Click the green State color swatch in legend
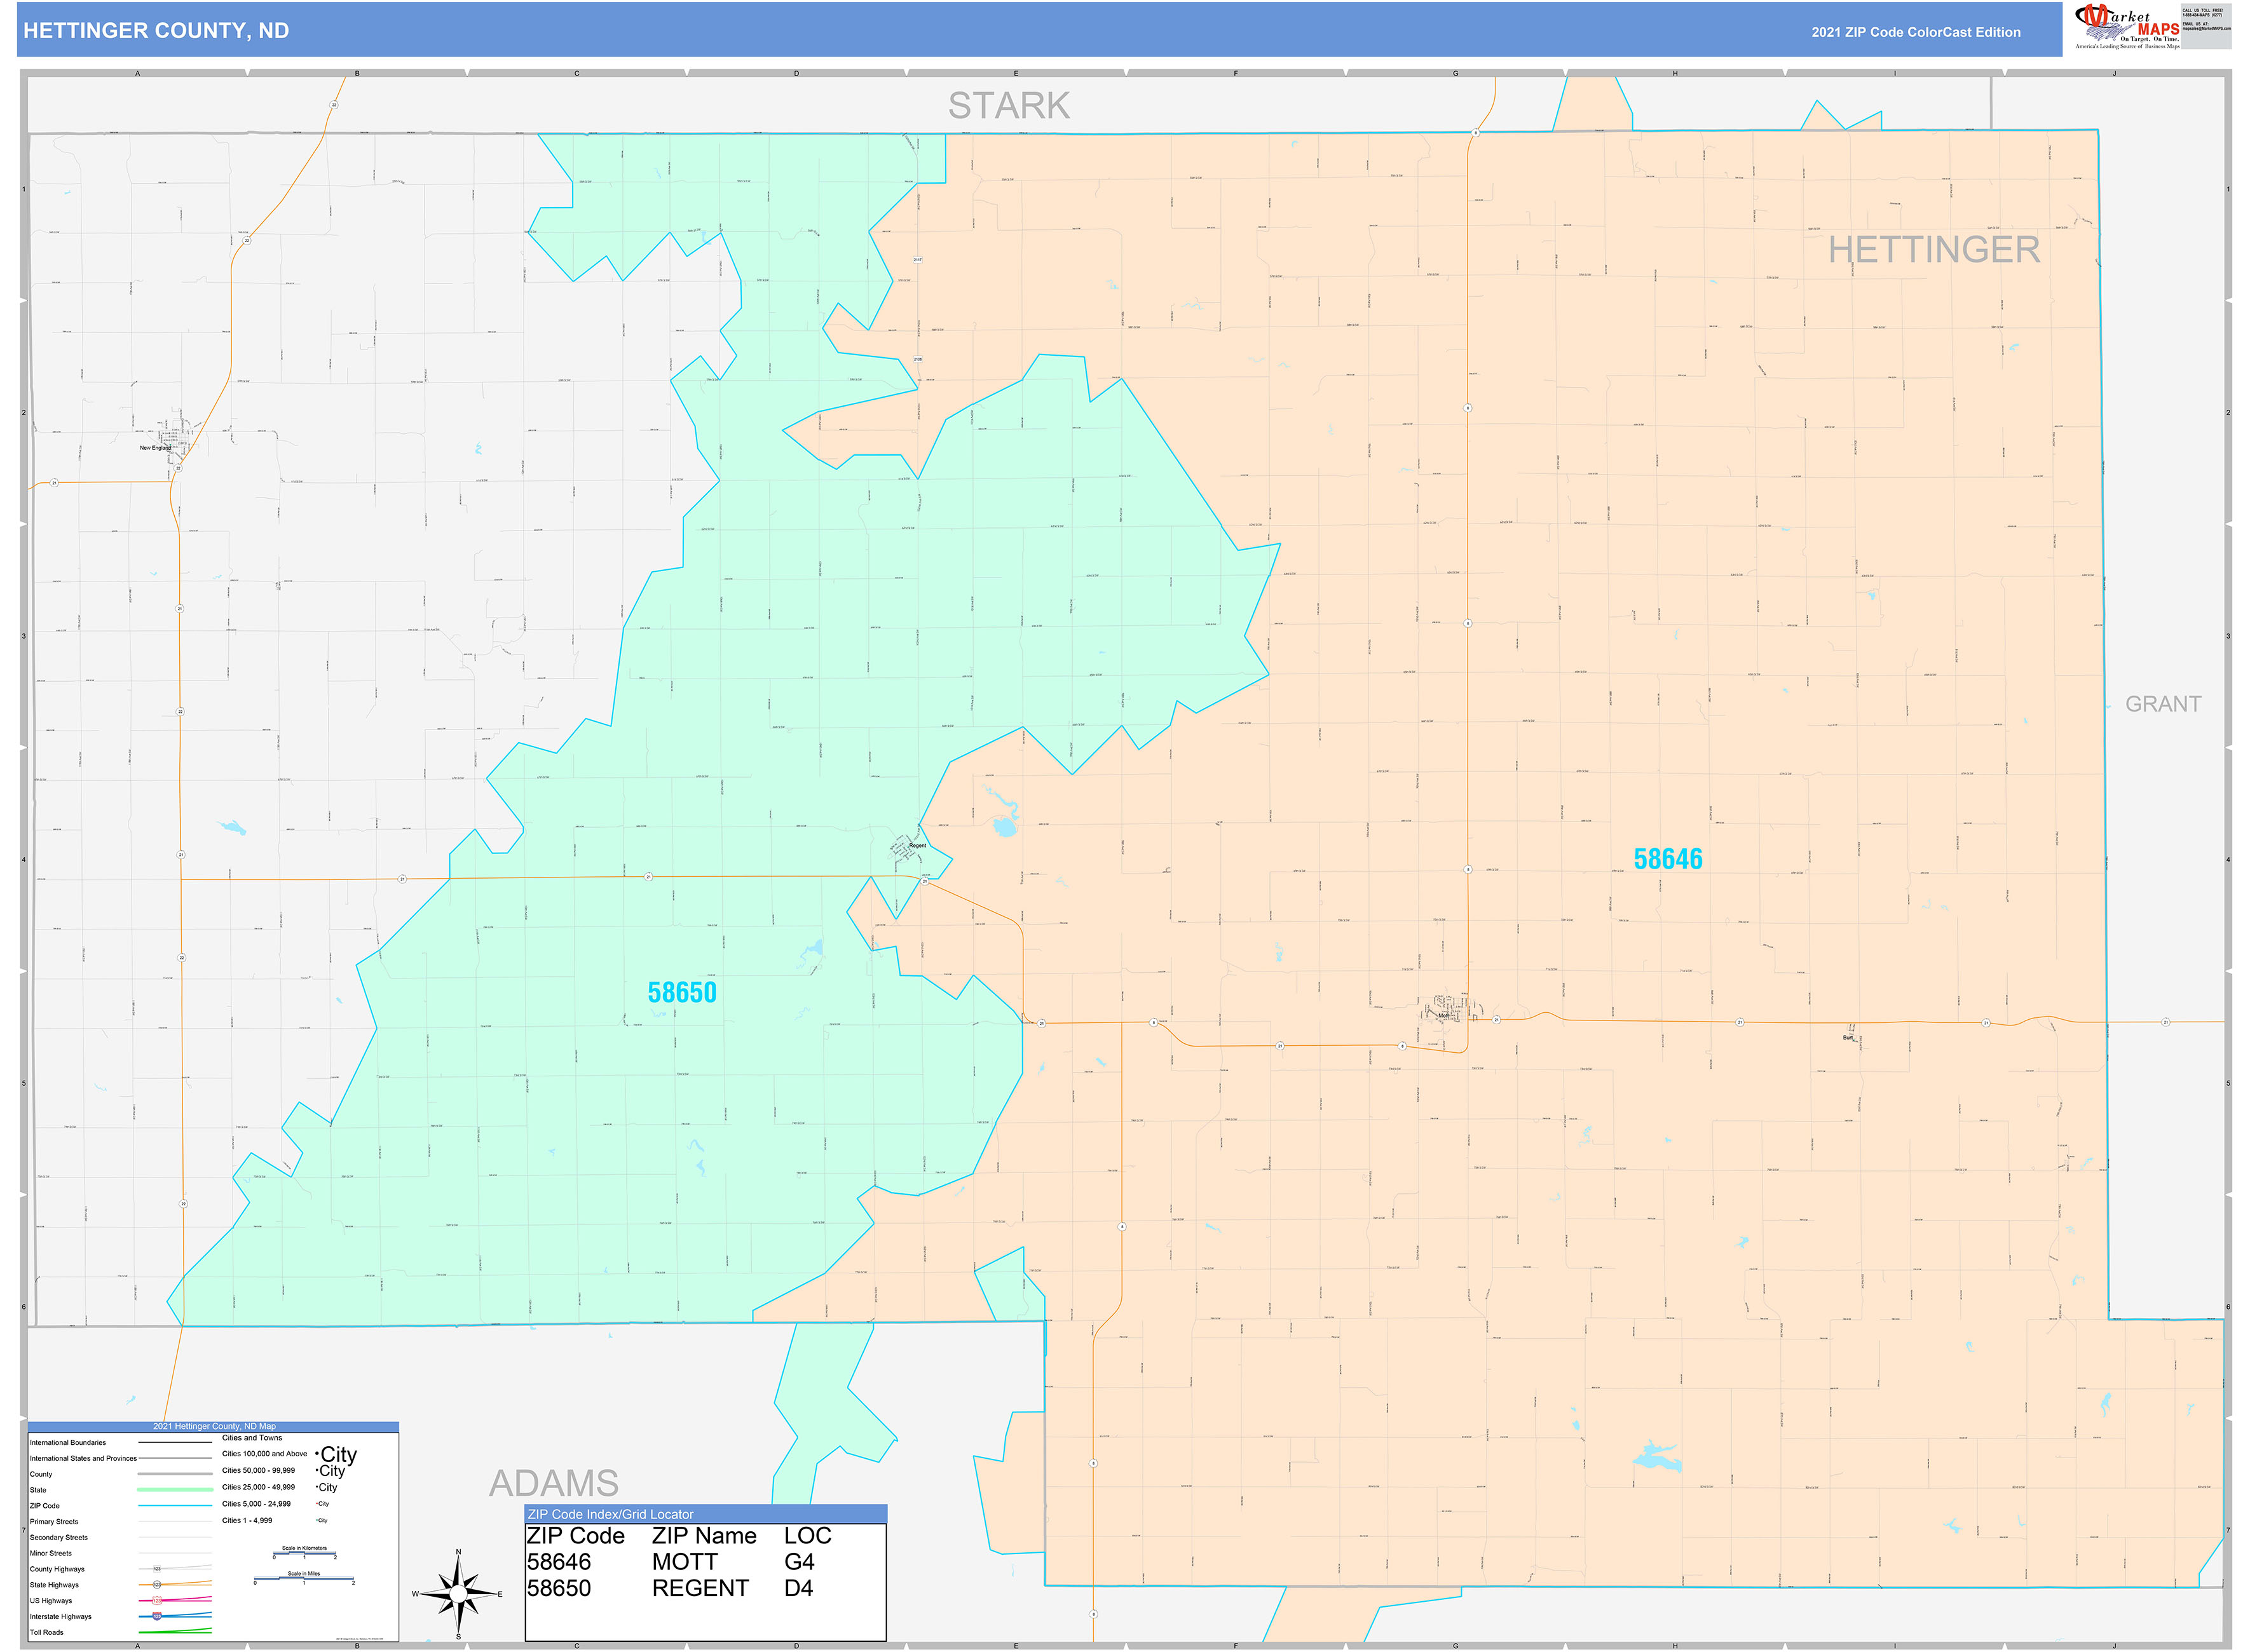Viewport: 2243px width, 1652px height. (x=175, y=1490)
